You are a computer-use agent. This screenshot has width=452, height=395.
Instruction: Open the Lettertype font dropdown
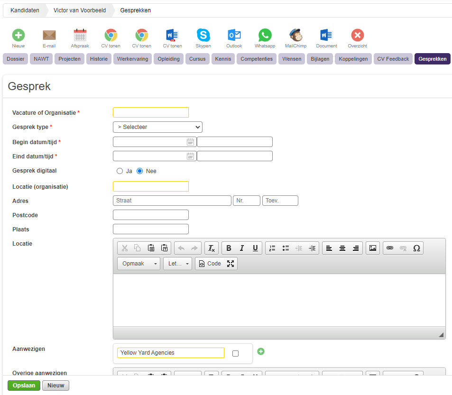(x=177, y=264)
